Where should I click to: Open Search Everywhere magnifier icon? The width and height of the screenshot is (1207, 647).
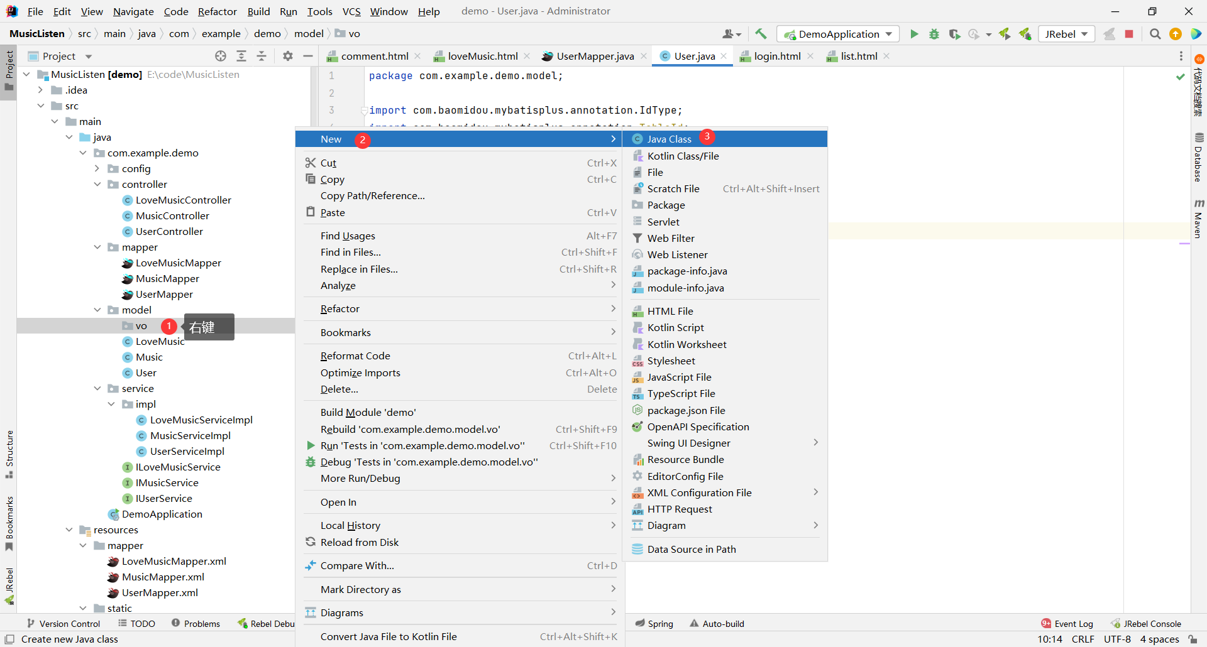[x=1155, y=34]
